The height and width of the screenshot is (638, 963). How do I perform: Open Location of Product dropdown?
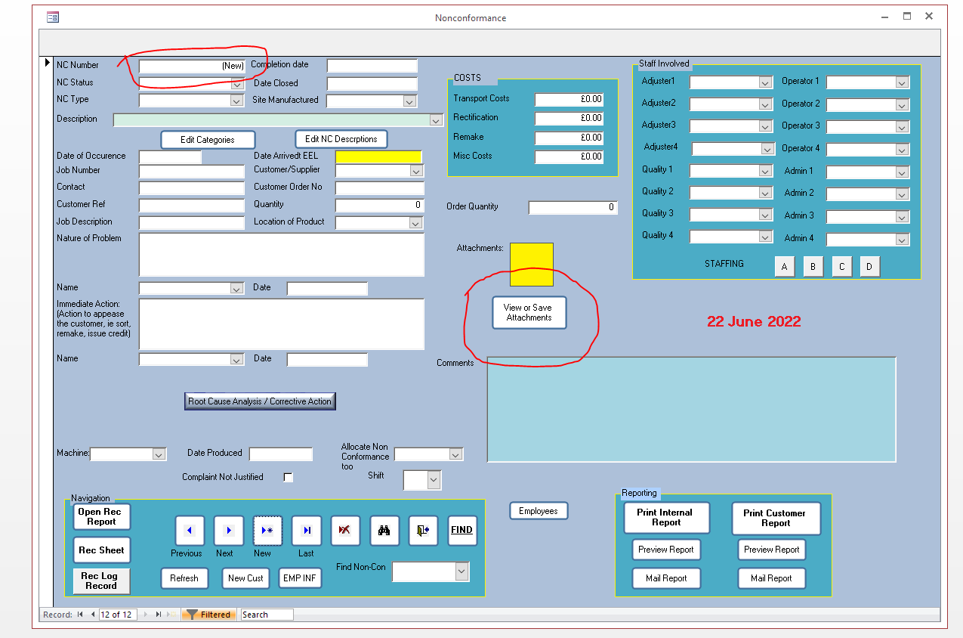click(x=415, y=222)
